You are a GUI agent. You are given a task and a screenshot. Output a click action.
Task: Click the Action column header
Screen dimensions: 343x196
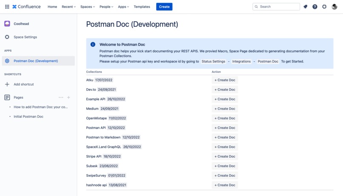(x=216, y=72)
